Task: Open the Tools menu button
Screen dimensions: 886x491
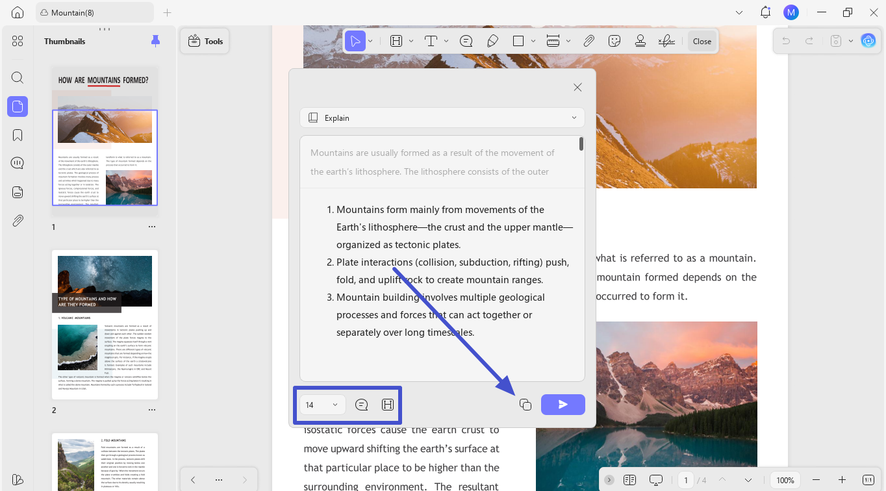Action: 205,41
